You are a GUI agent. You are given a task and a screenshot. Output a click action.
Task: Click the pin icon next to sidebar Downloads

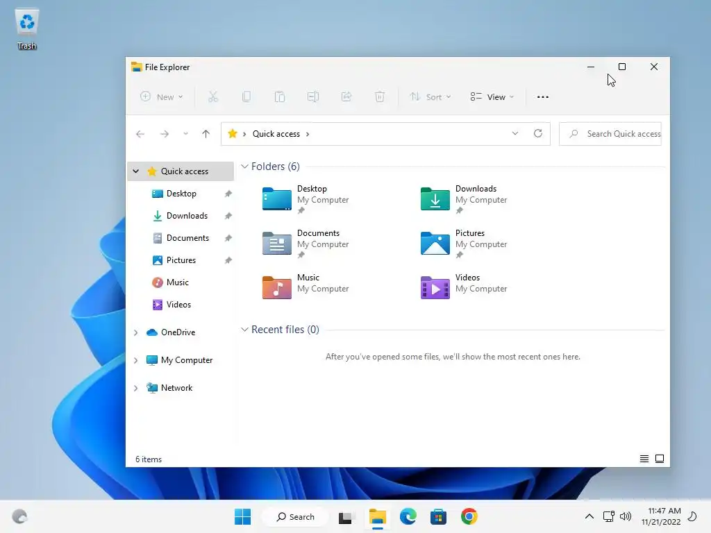click(228, 216)
